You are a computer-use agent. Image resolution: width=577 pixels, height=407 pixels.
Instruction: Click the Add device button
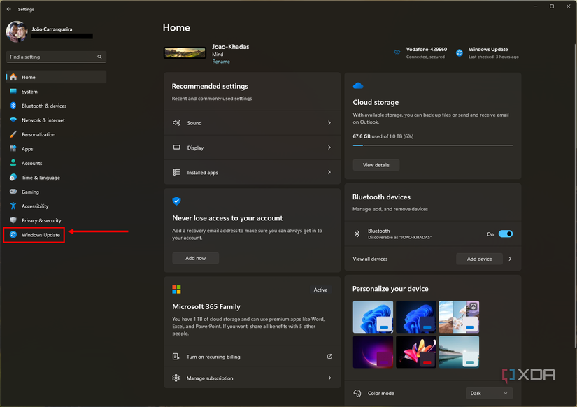tap(480, 259)
